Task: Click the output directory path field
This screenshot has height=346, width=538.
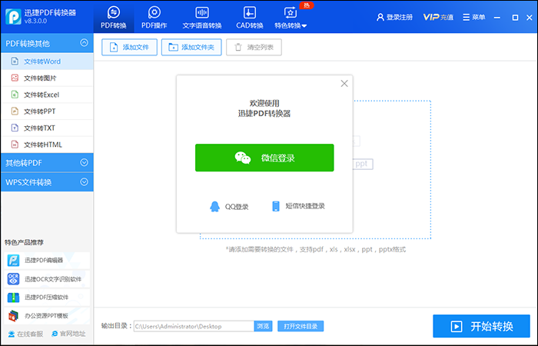Action: coord(194,326)
